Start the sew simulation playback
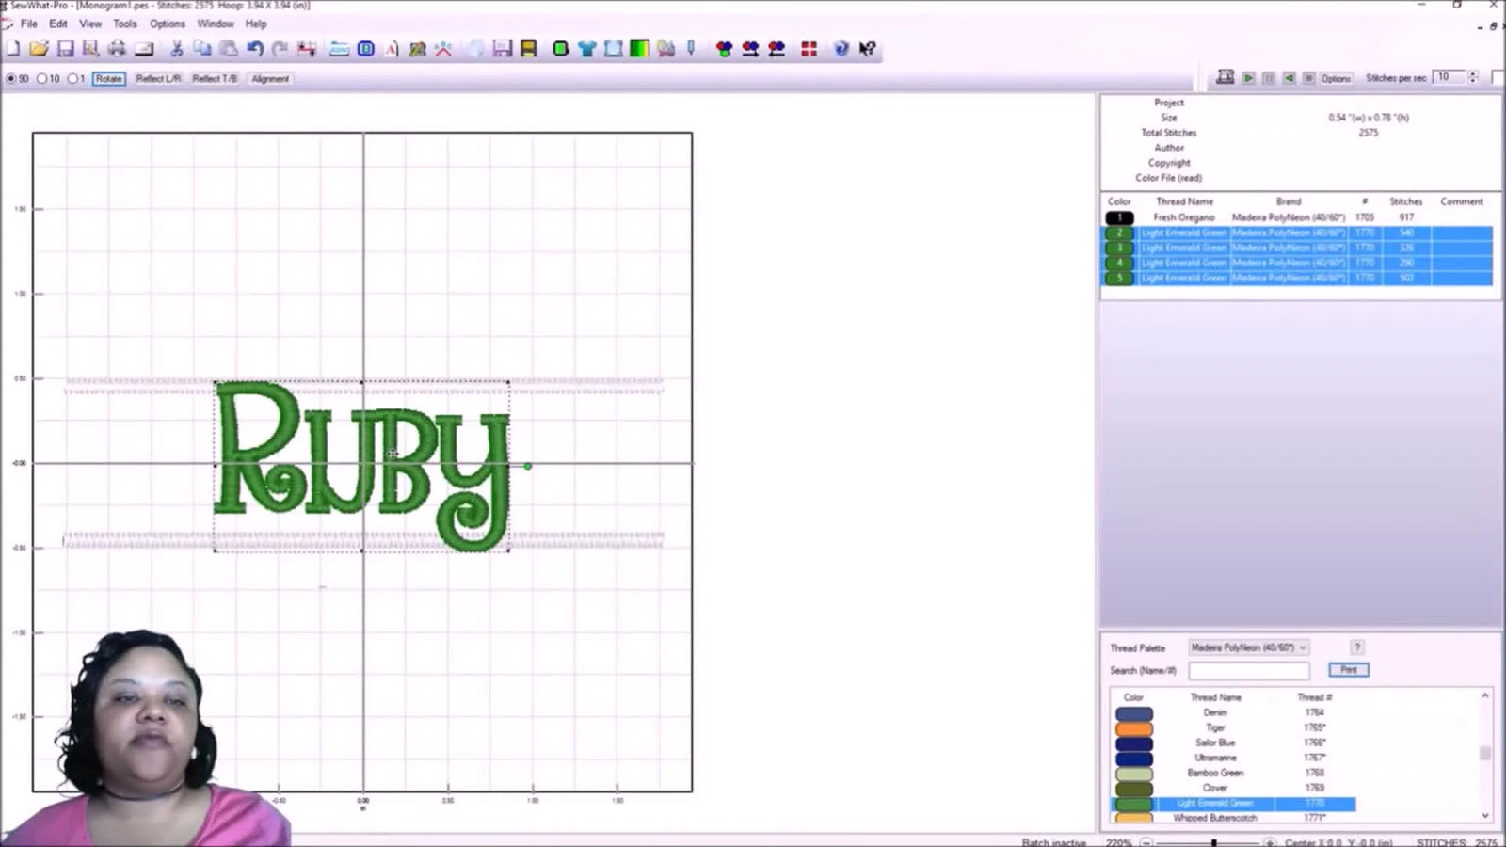The image size is (1506, 847). click(1248, 78)
